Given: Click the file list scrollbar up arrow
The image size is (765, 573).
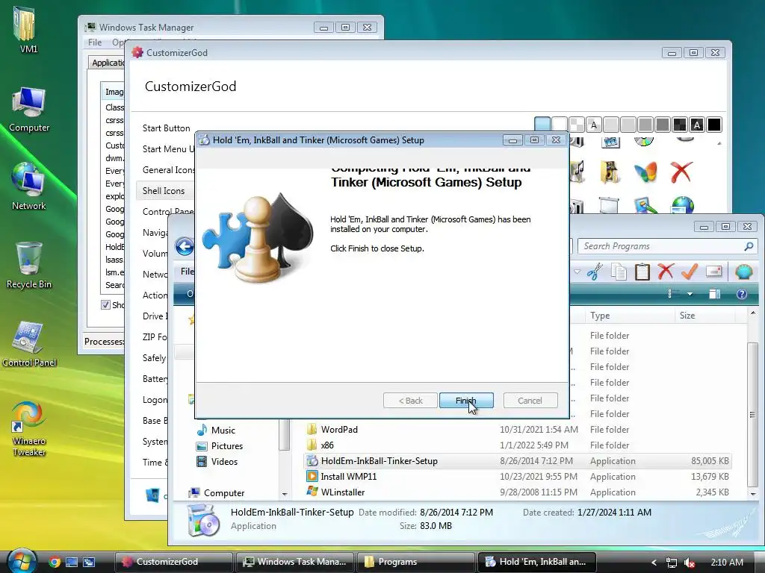Looking at the screenshot, I should pos(753,313).
